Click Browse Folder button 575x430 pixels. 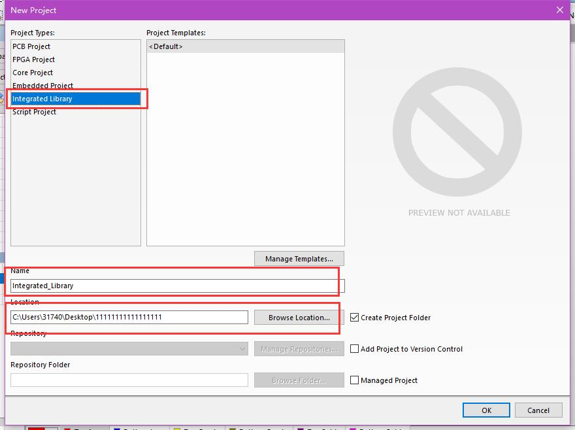[299, 380]
